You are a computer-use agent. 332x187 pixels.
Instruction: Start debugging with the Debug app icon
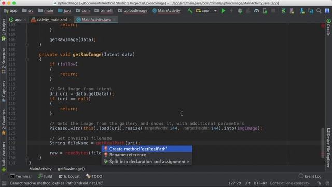coord(240,10)
